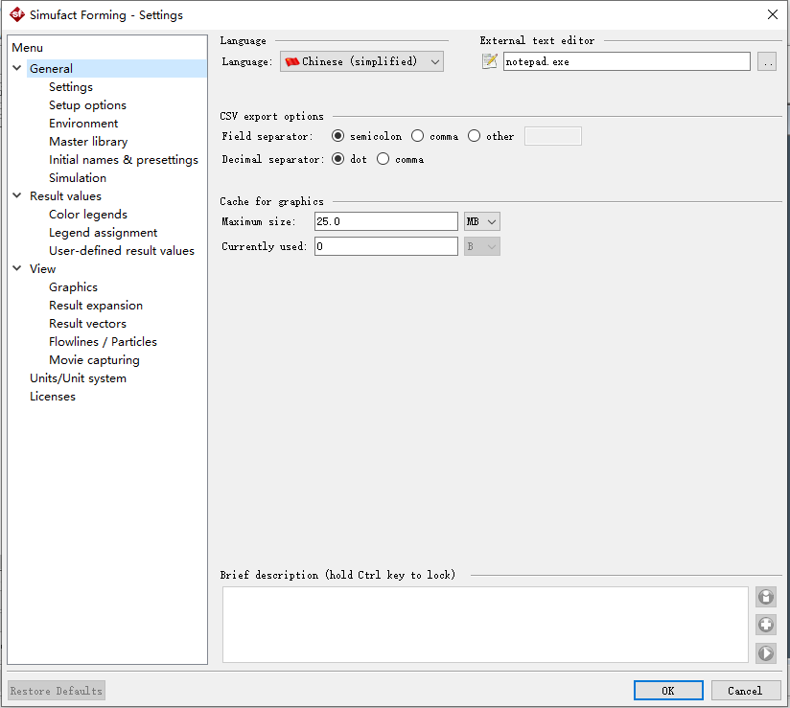Open the Graphics settings page
Image resolution: width=790 pixels, height=708 pixels.
[74, 287]
